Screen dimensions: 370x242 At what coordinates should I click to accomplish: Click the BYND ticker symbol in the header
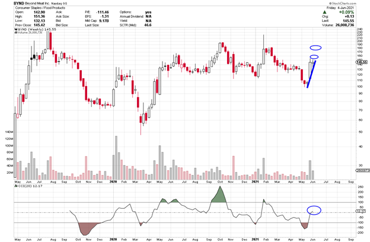[x=19, y=4]
